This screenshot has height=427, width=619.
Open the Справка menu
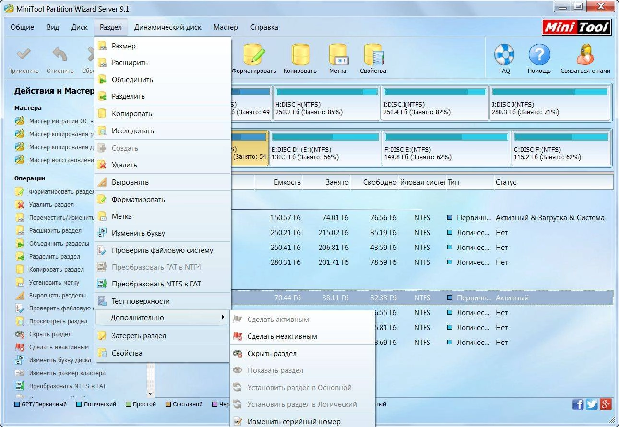coord(264,27)
